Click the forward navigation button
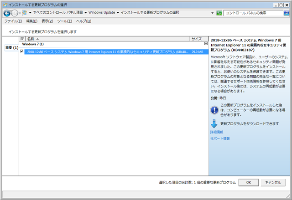Screen dimensions: 292x200 click(x=14, y=13)
